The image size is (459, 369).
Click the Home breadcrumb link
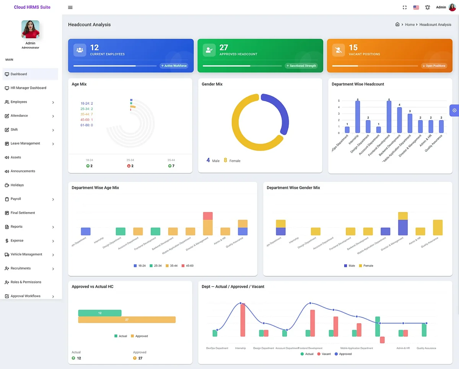(410, 24)
